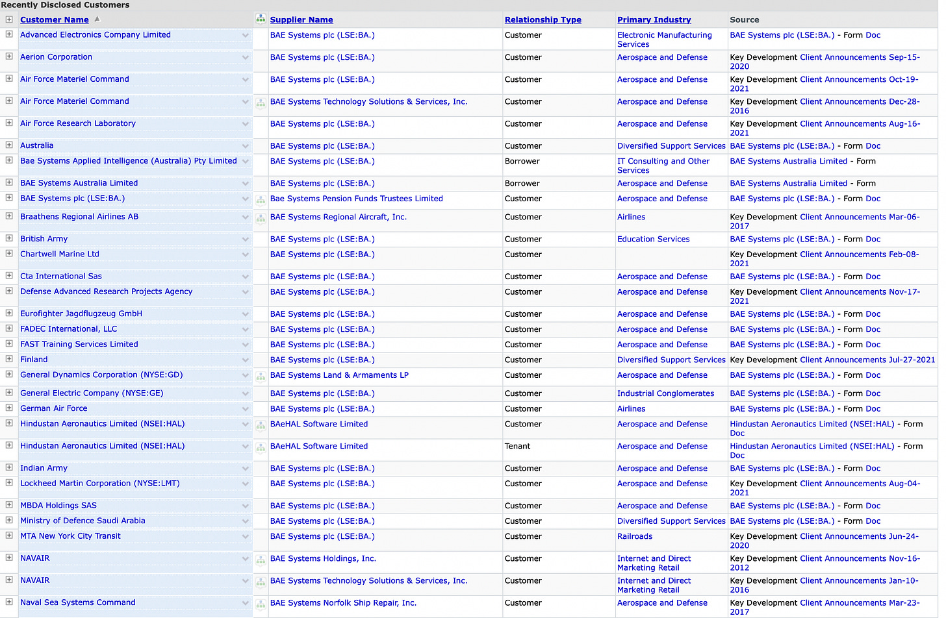The image size is (946, 618).
Task: Open the corporate tree icon for BAE Systems Holdings, Inc.
Action: [261, 560]
